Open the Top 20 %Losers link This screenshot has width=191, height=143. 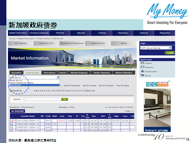pos(106,85)
